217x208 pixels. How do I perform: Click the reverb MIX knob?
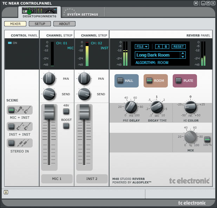pyautogui.click(x=190, y=137)
